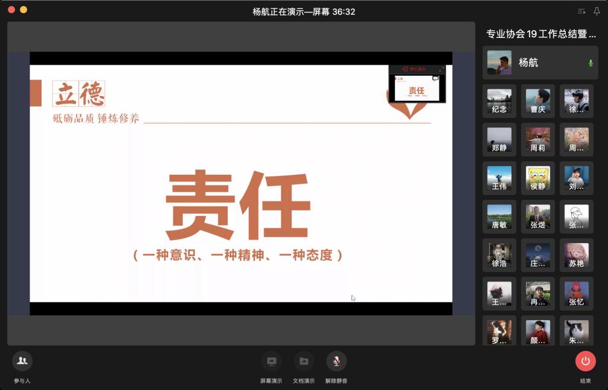Collapse the sidebar using the list icon

coord(581,11)
